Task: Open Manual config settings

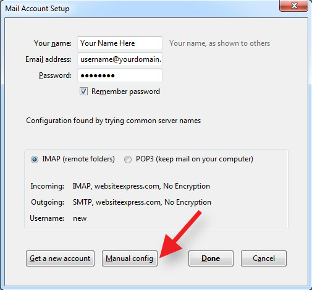Action: (130, 258)
